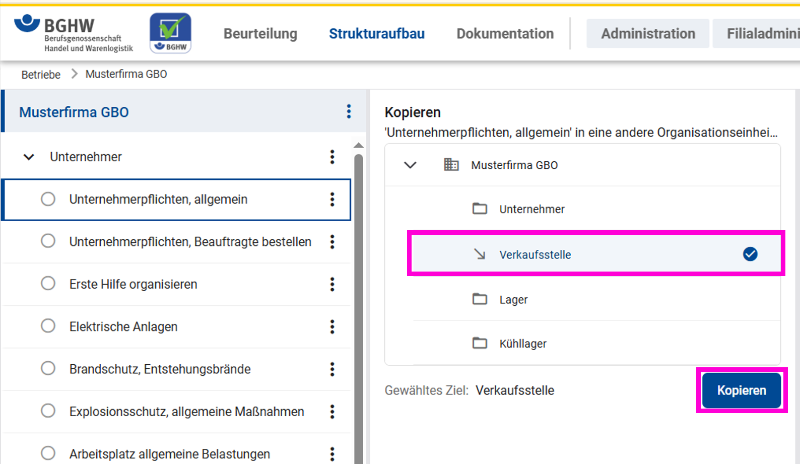
Task: Choose Unternehmer folder as copy target
Action: (531, 209)
